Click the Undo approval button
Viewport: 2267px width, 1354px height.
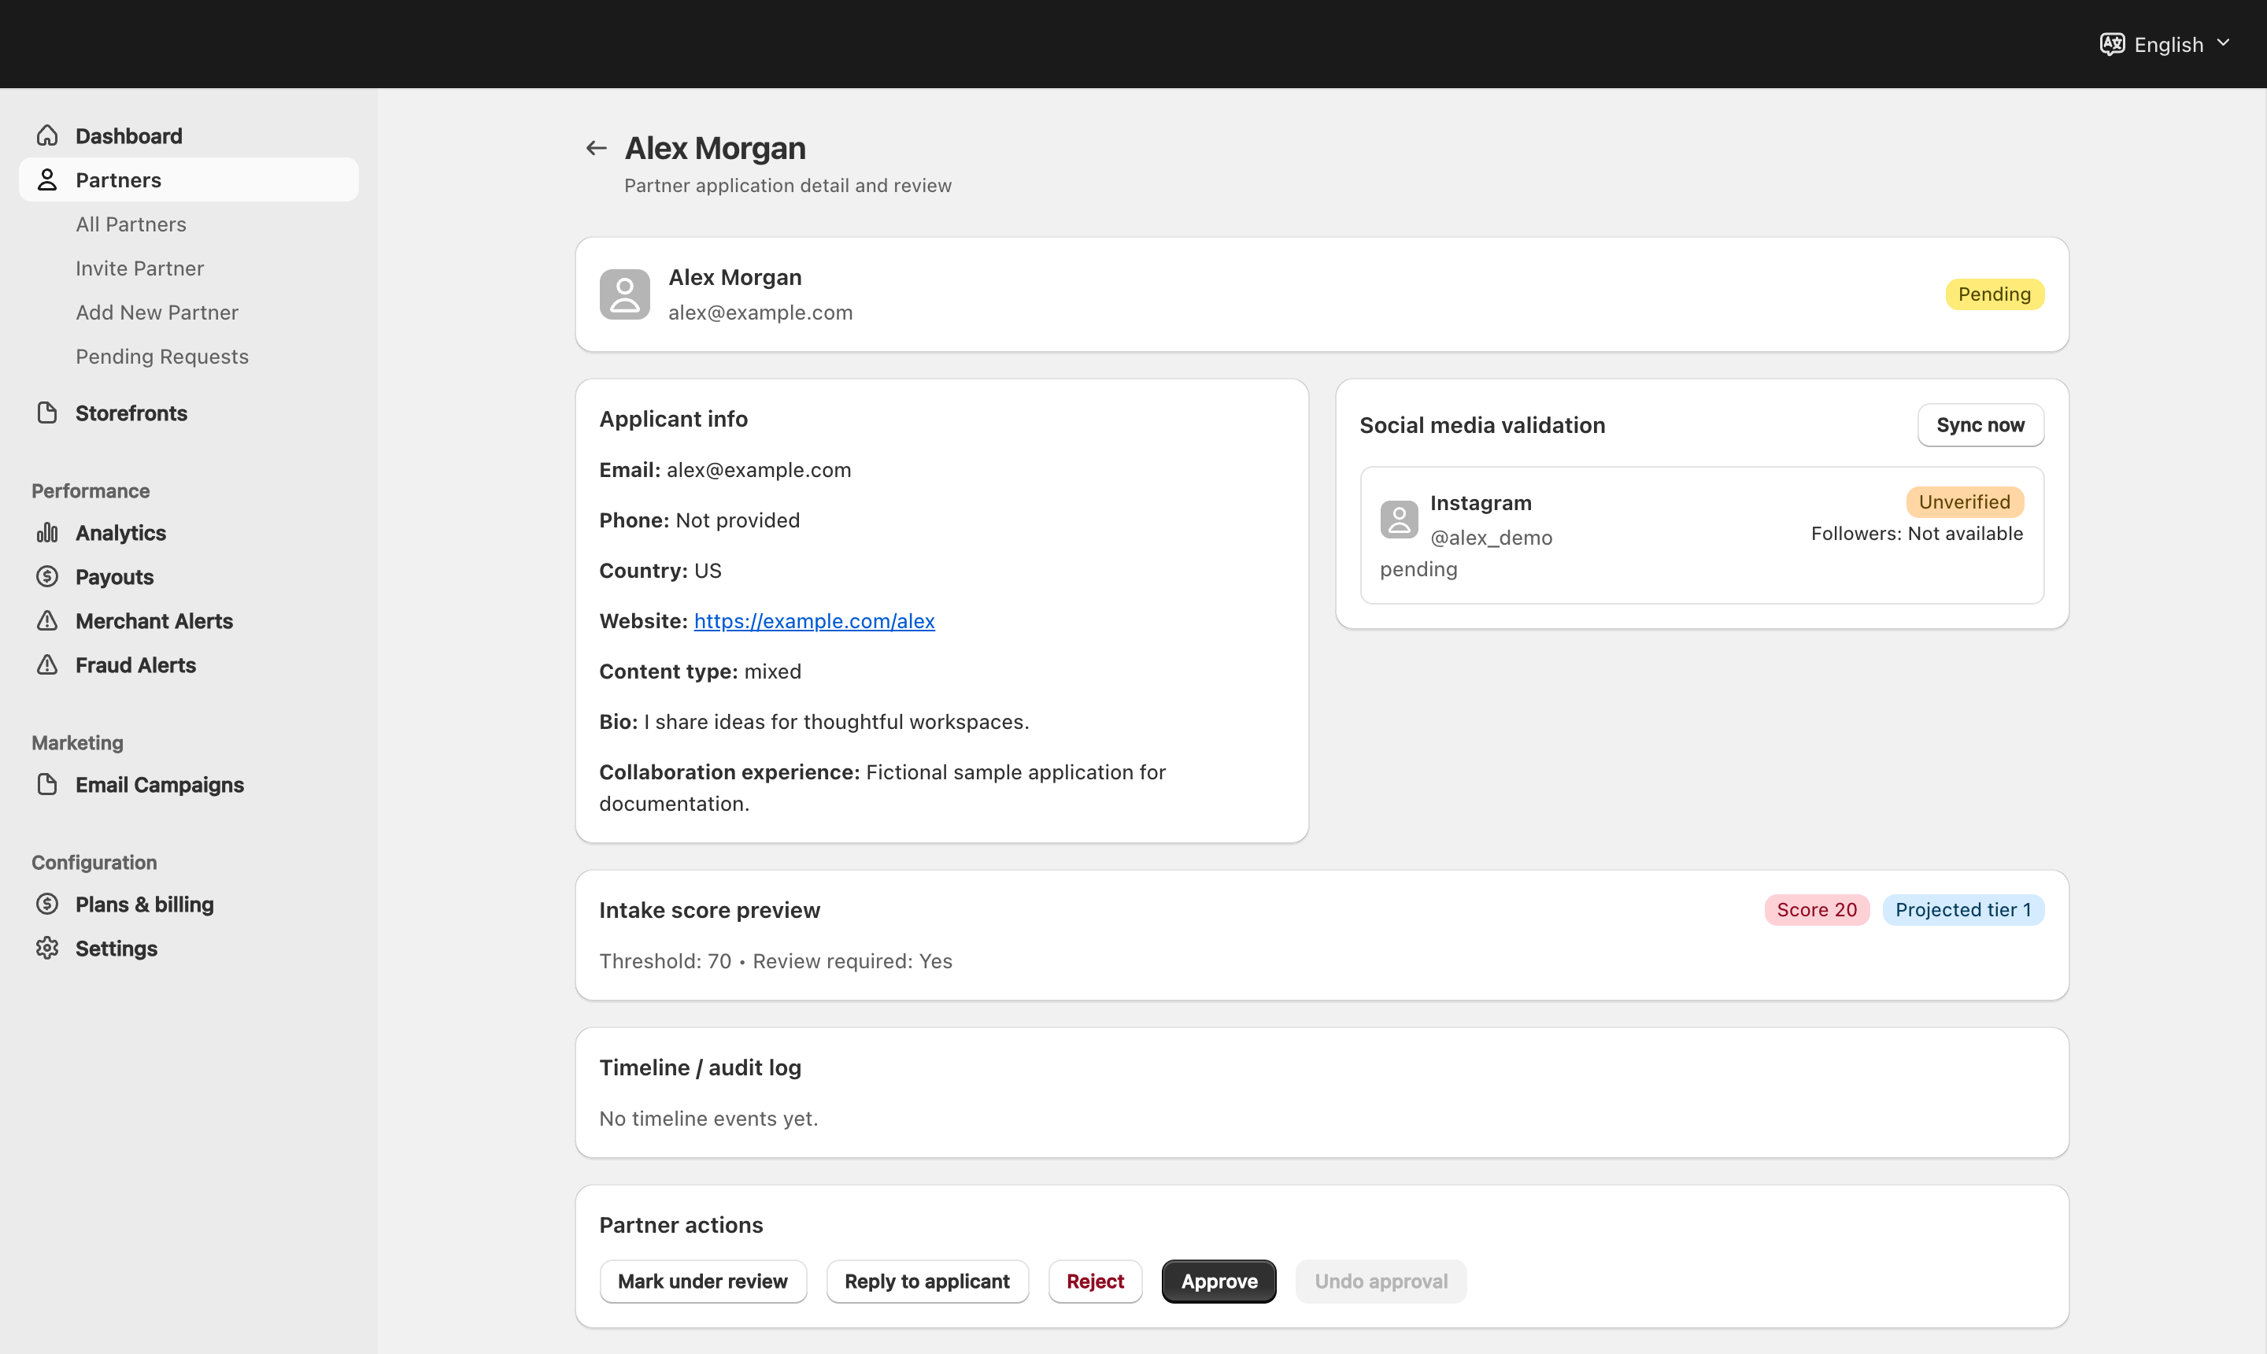[1380, 1281]
